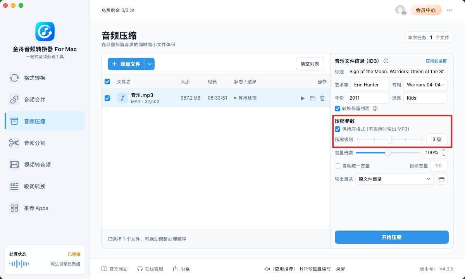Screen dimensions: 465x279
Task: Open the 输出目录 dropdown
Action: coord(394,179)
